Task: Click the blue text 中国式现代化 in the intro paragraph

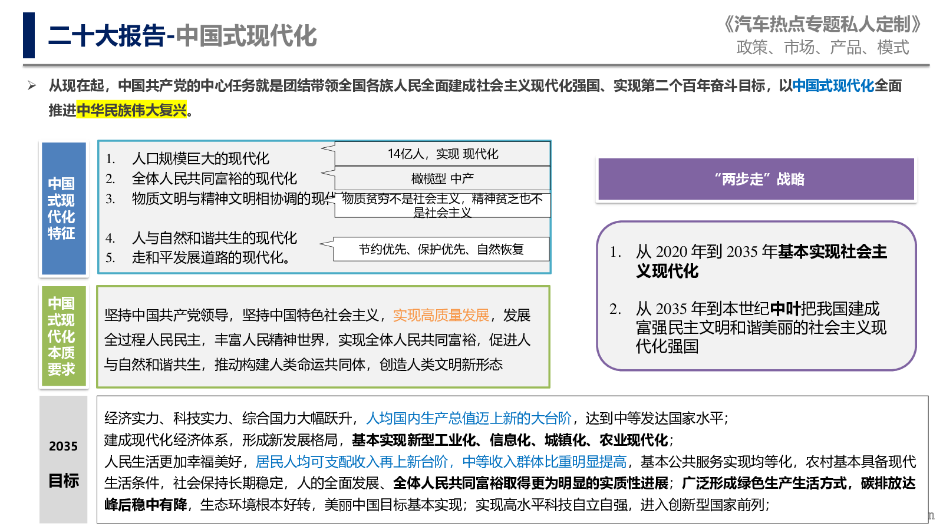Action: tap(833, 86)
